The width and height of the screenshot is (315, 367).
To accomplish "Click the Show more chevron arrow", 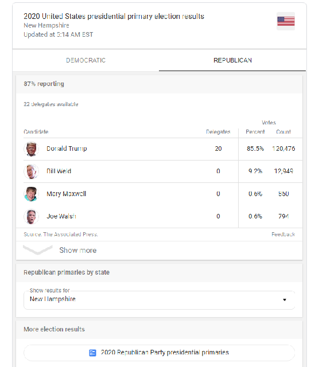I will 38,250.
